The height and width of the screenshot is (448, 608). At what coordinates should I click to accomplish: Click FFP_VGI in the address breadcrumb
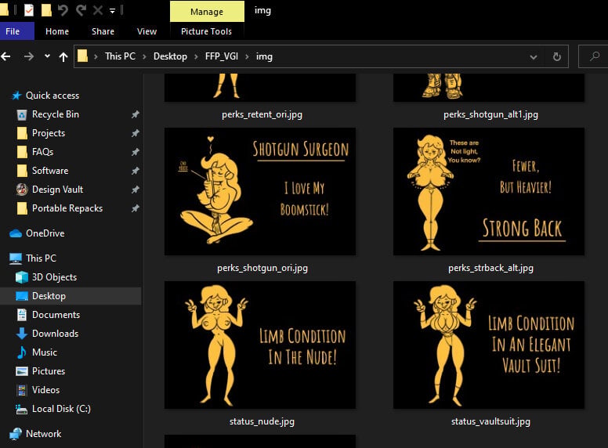(222, 56)
